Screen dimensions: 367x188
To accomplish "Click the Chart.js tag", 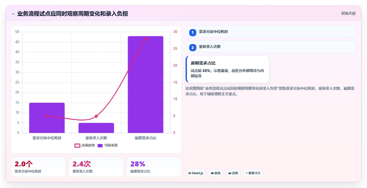I will click(196, 173).
